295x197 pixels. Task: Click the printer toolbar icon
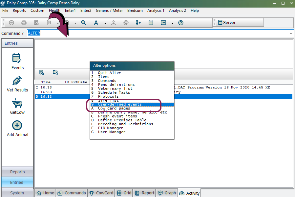(24, 23)
